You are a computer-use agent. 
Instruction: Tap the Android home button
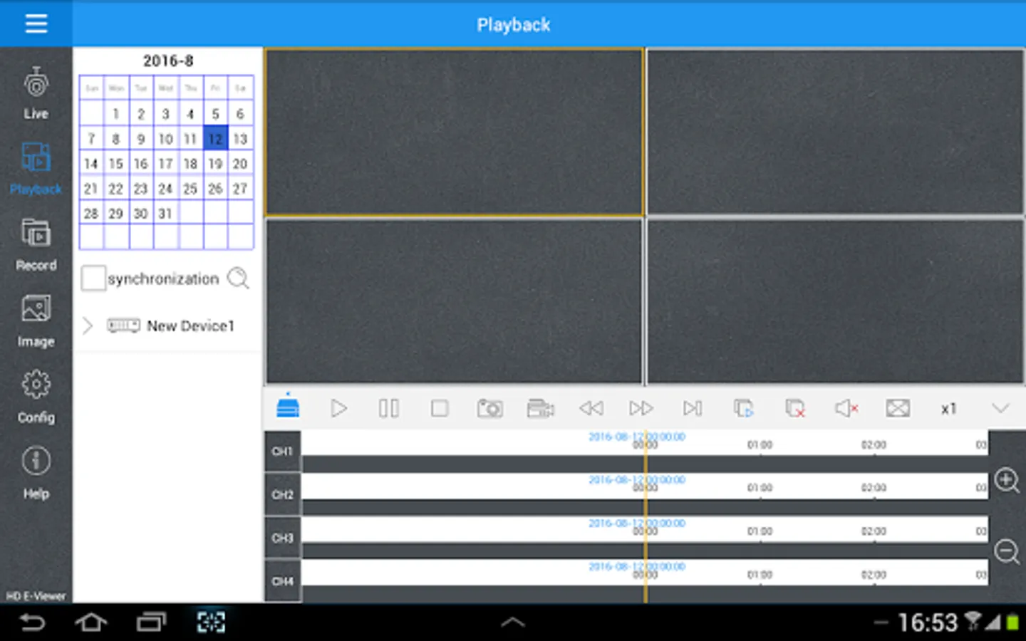(91, 622)
